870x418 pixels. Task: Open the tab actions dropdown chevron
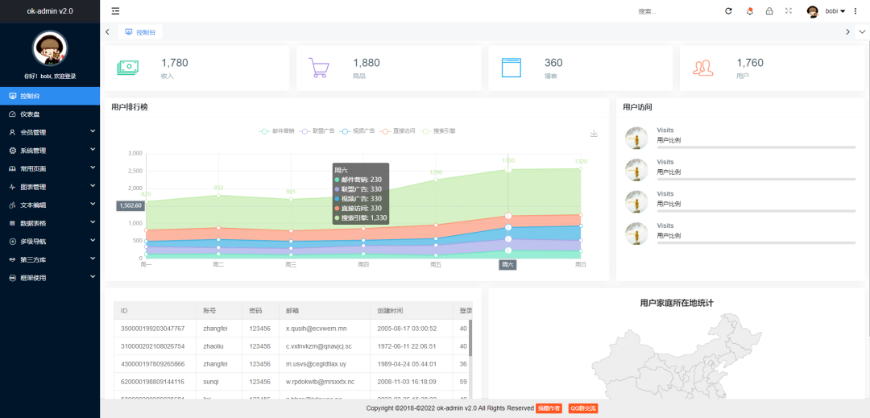point(862,31)
